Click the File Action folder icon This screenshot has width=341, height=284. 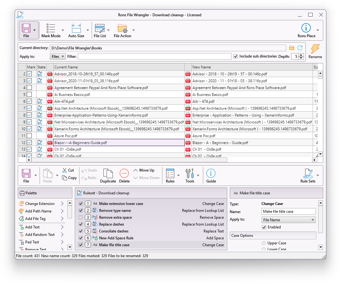(x=122, y=28)
